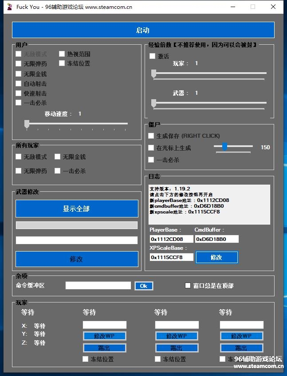The image size is (287, 376).
Task: Click 显示全部 weapon button
Action: (77, 209)
